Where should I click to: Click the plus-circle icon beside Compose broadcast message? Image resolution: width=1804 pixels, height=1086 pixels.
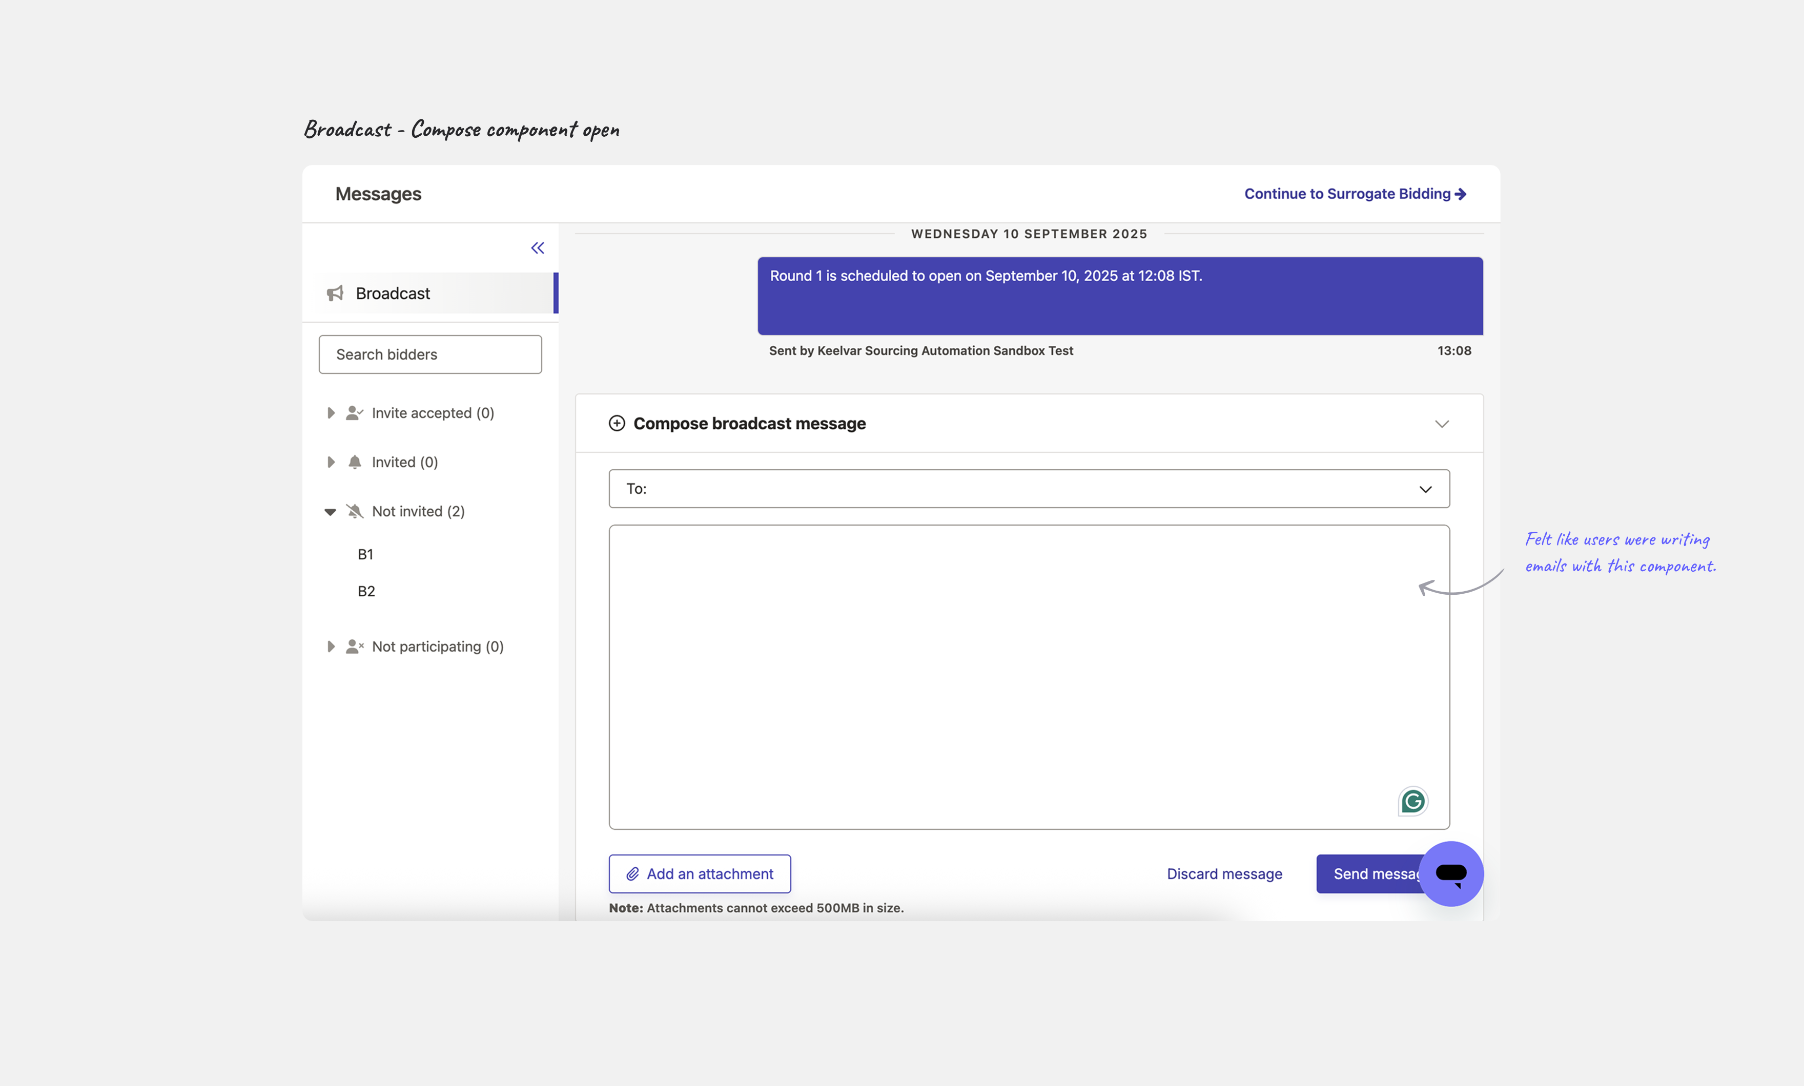(x=617, y=423)
